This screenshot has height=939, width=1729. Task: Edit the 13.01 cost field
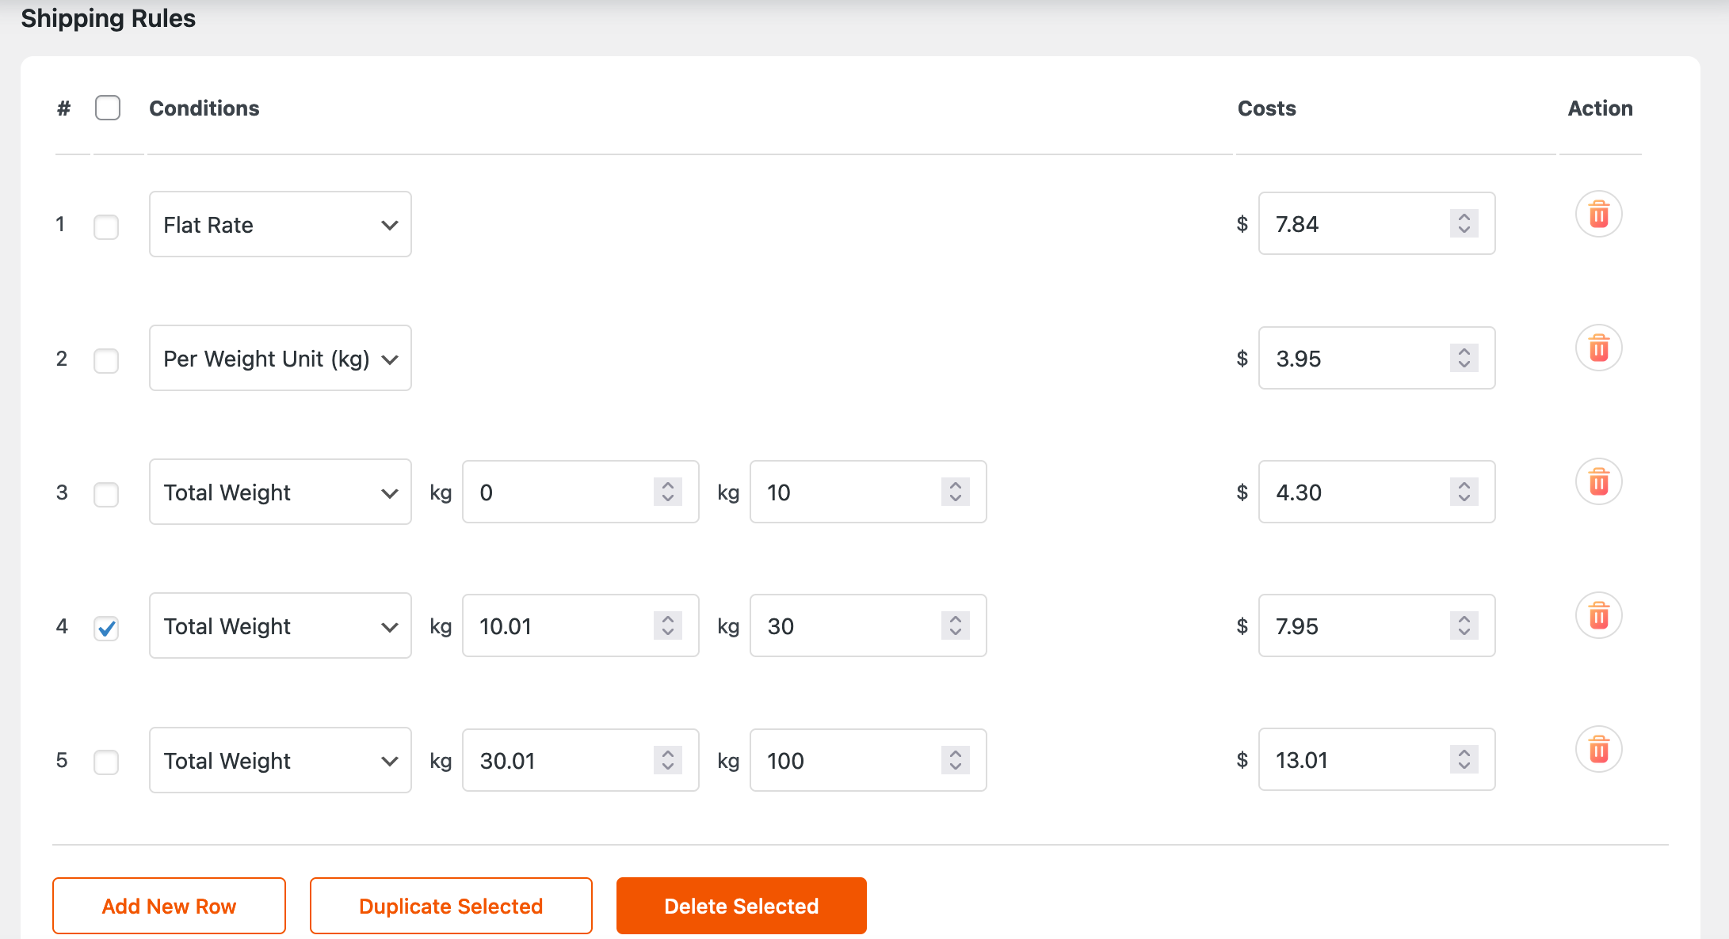point(1377,759)
